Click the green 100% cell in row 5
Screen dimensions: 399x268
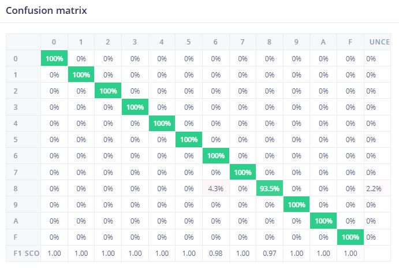click(189, 139)
